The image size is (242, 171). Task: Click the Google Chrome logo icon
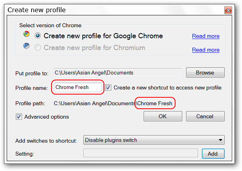[x=26, y=34]
